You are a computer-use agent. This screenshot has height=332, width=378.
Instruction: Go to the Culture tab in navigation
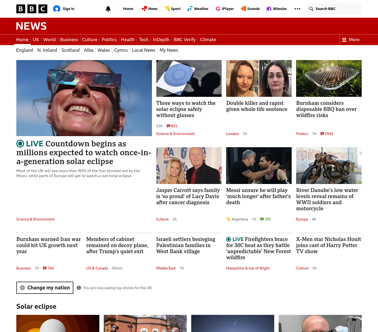(90, 40)
